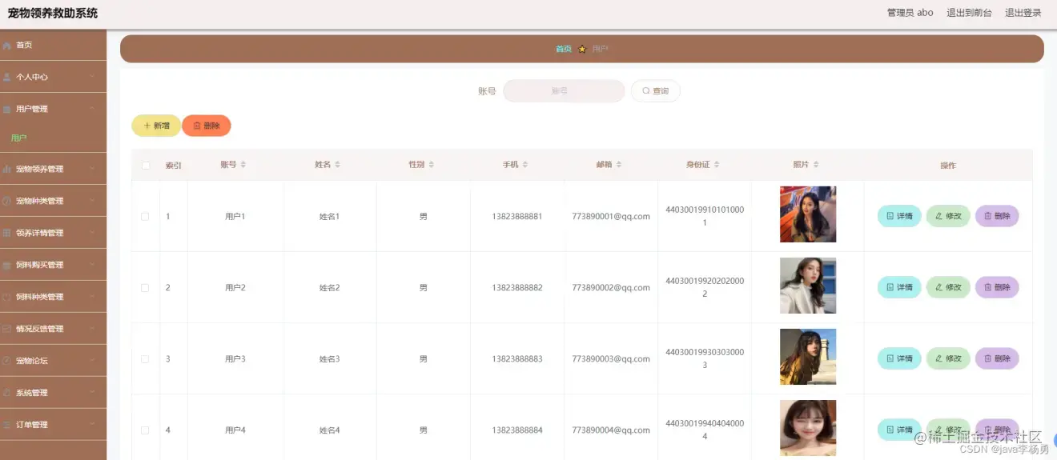Sort table by 账号 column arrows
This screenshot has height=460, width=1057.
point(243,165)
